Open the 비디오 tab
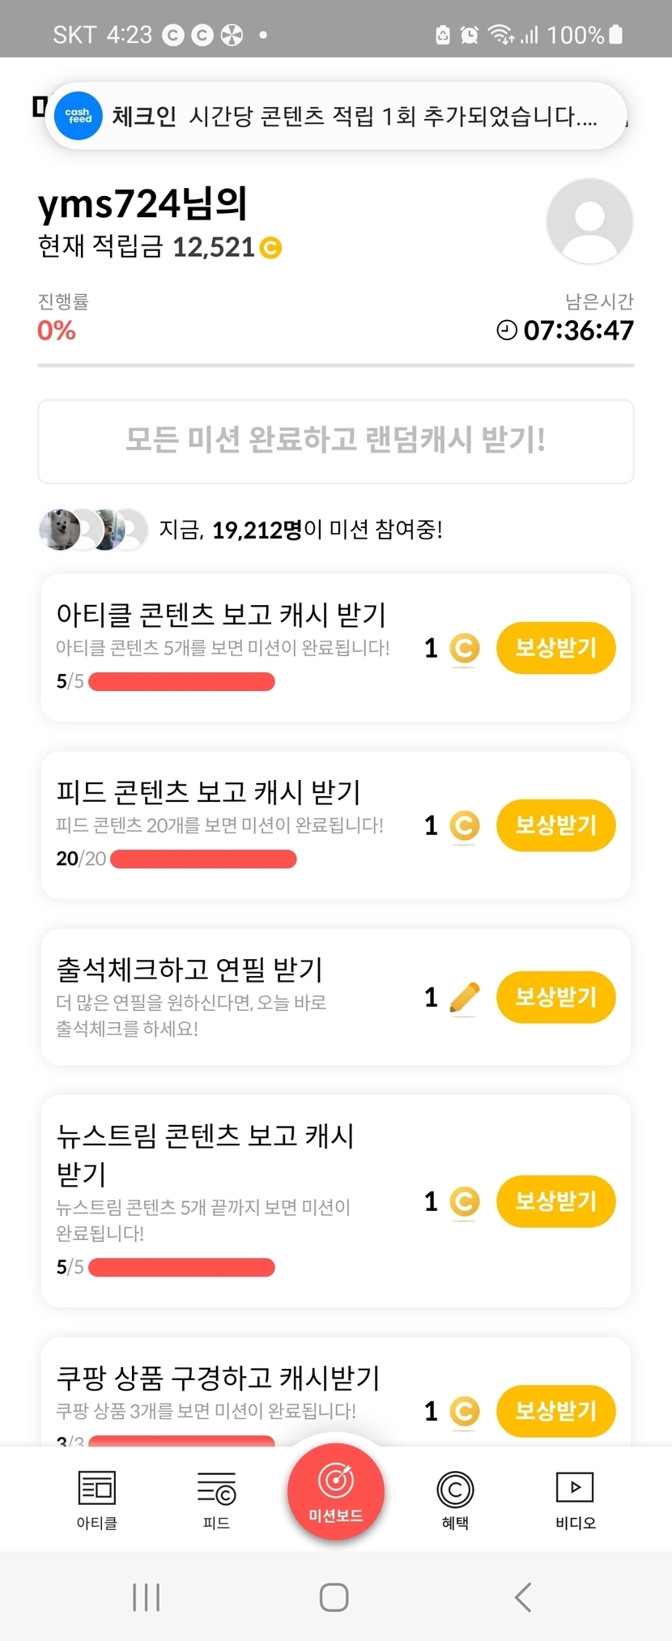This screenshot has height=1641, width=672. (x=575, y=1499)
